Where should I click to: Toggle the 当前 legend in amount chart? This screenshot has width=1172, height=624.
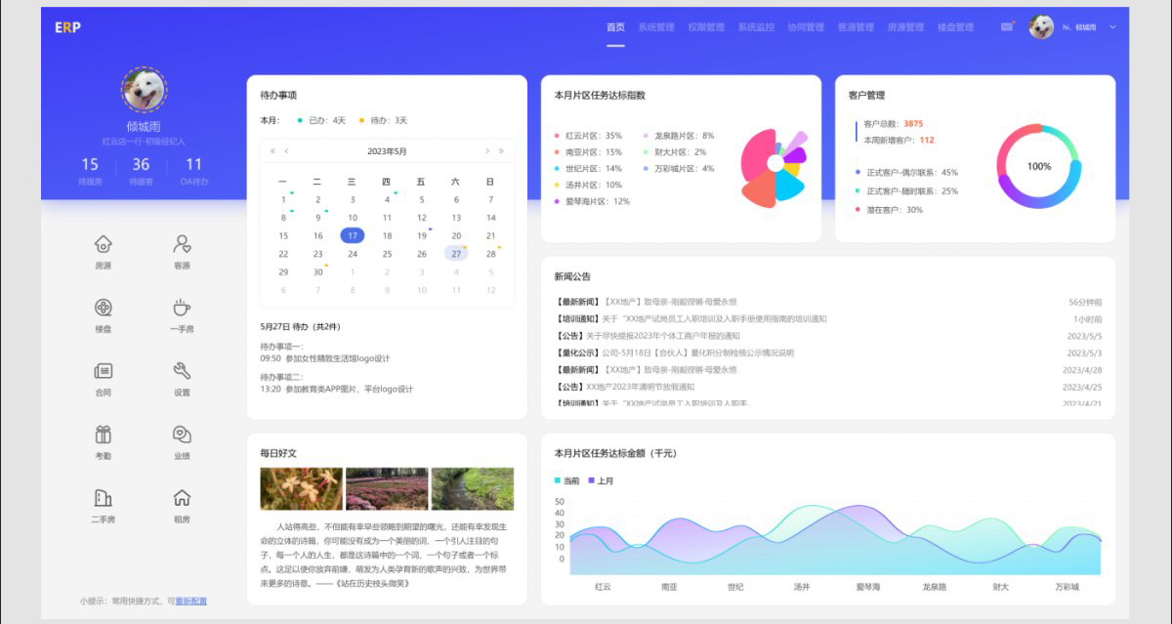566,480
